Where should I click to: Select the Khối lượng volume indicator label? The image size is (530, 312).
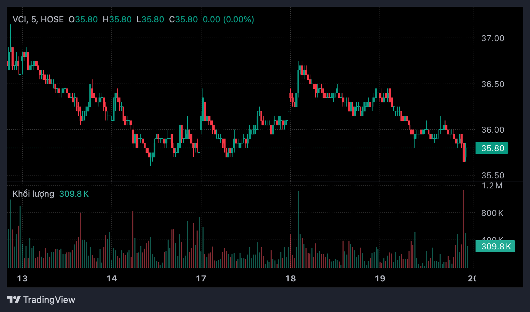tap(33, 194)
